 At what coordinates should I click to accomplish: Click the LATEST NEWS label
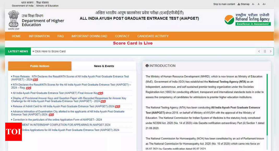click(18, 51)
